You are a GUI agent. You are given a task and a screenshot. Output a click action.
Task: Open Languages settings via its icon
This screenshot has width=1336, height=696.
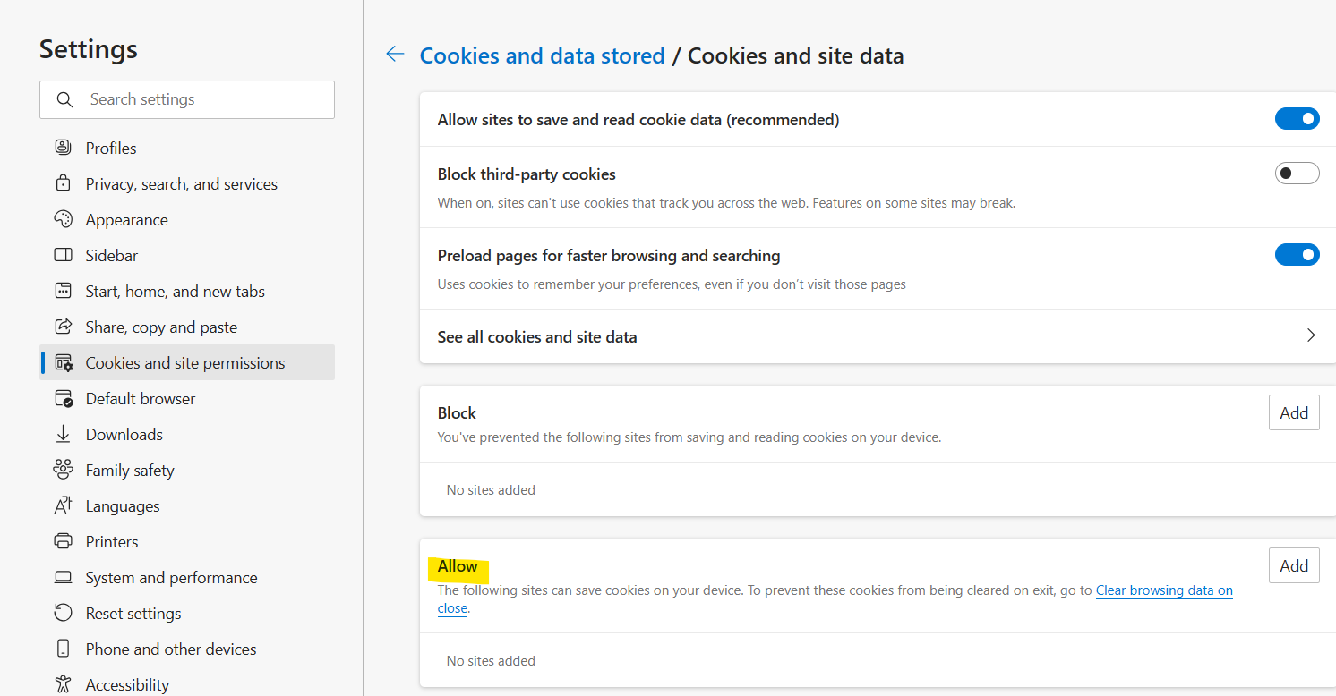pyautogui.click(x=62, y=505)
